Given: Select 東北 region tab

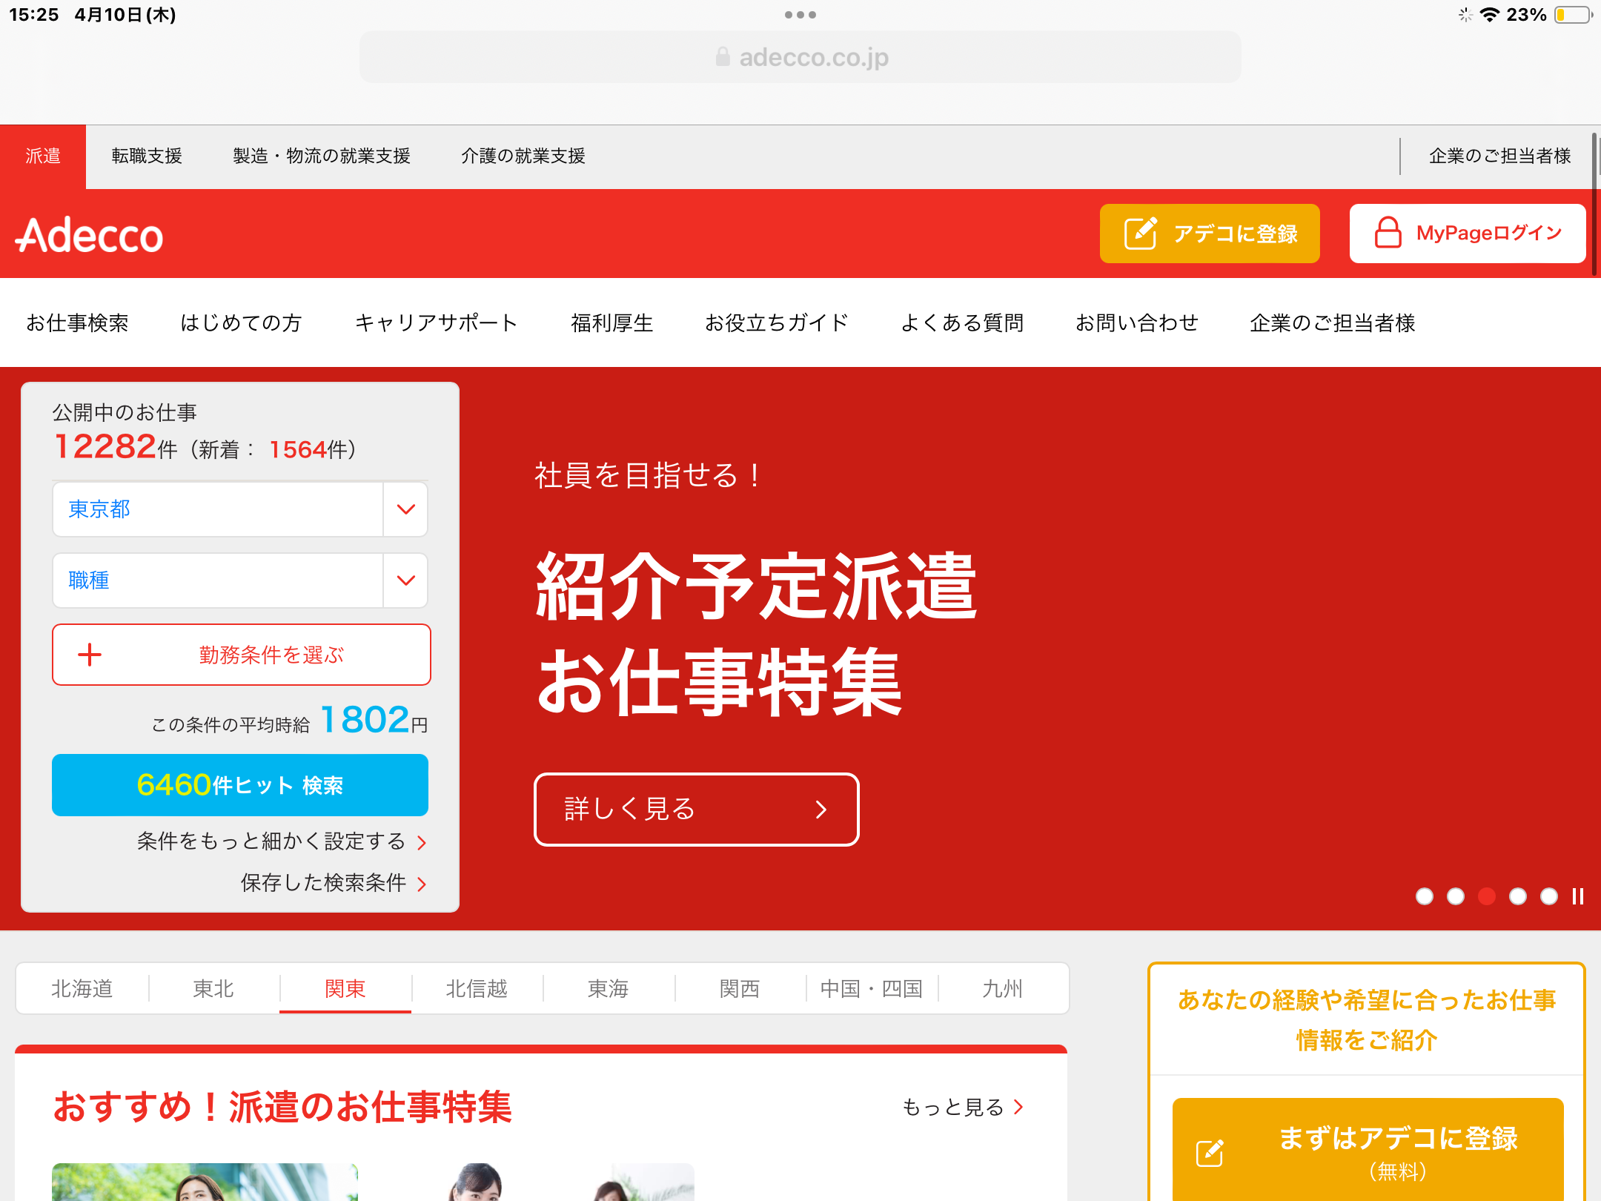Looking at the screenshot, I should pos(213,988).
